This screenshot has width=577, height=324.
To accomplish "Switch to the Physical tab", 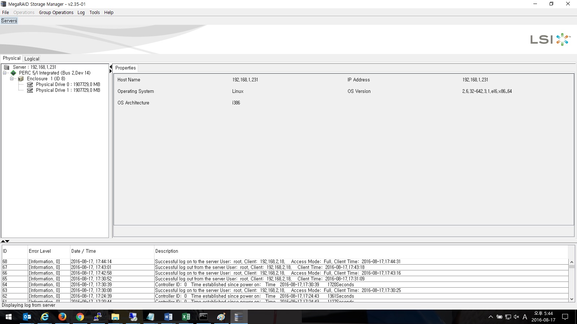I will pos(12,58).
